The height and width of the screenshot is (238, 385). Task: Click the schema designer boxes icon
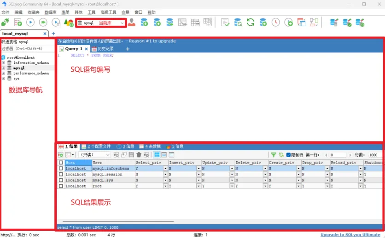(x=314, y=23)
